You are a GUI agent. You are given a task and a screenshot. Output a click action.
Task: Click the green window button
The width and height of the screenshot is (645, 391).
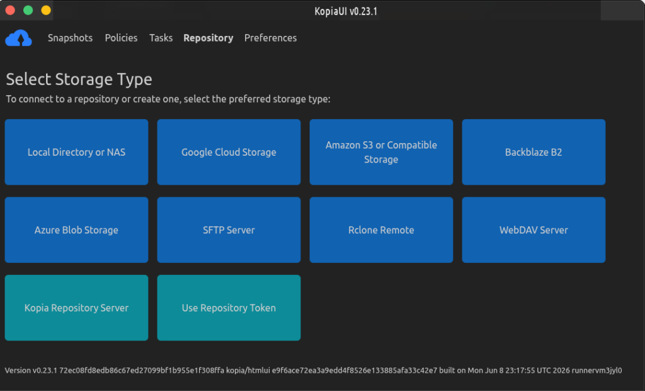coord(28,10)
